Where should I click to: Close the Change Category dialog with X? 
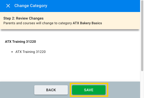point(8,6)
